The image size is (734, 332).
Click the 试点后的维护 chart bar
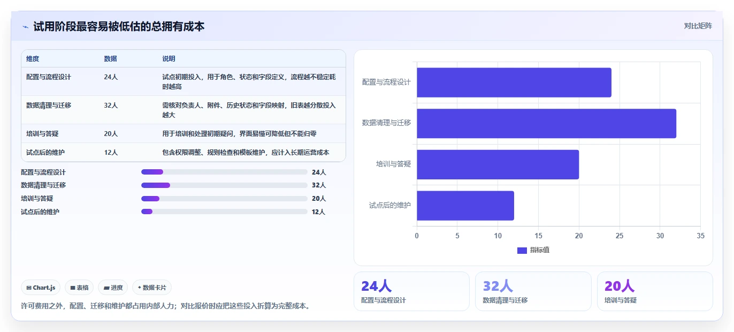click(x=465, y=206)
